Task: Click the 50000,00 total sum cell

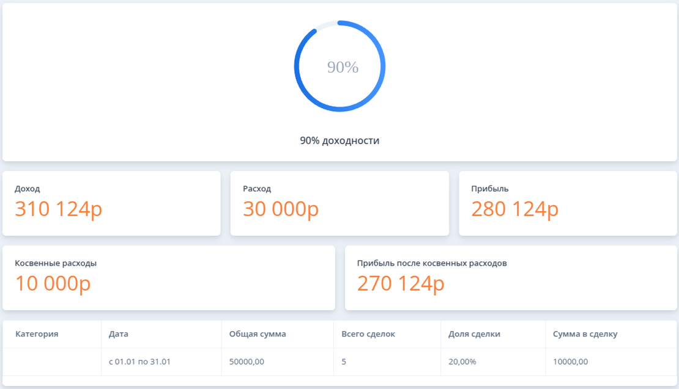Action: click(247, 362)
